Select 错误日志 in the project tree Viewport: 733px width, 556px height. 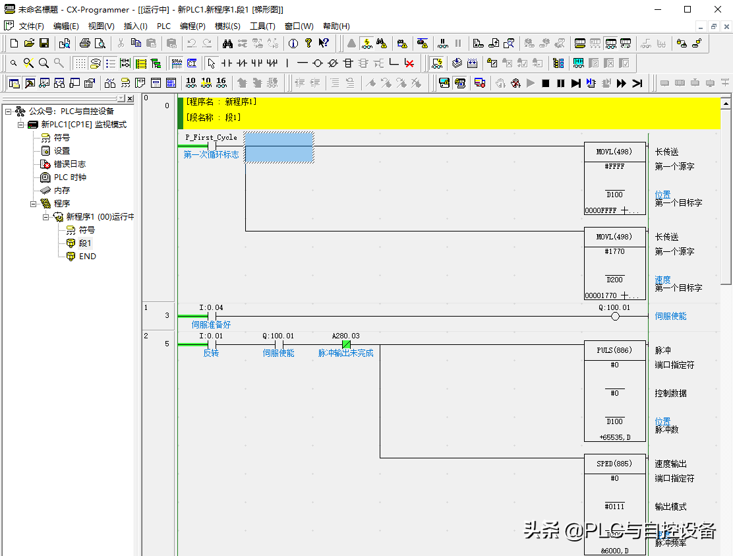pos(69,164)
